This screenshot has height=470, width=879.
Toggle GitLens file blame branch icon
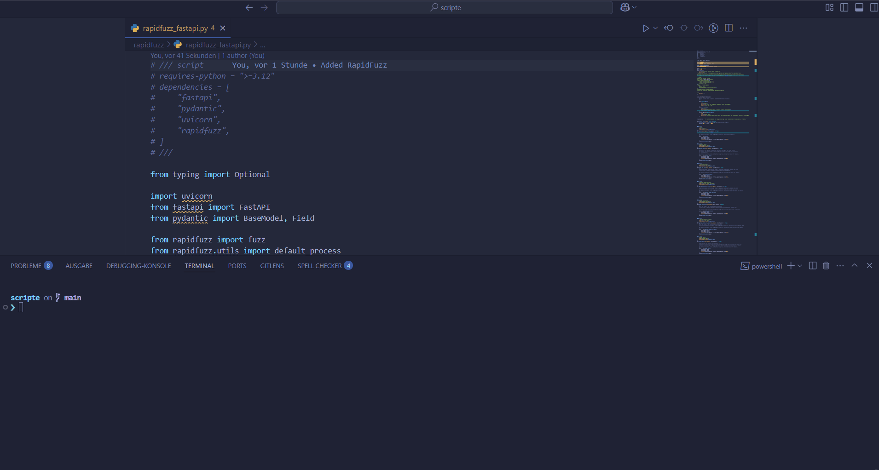(713, 29)
